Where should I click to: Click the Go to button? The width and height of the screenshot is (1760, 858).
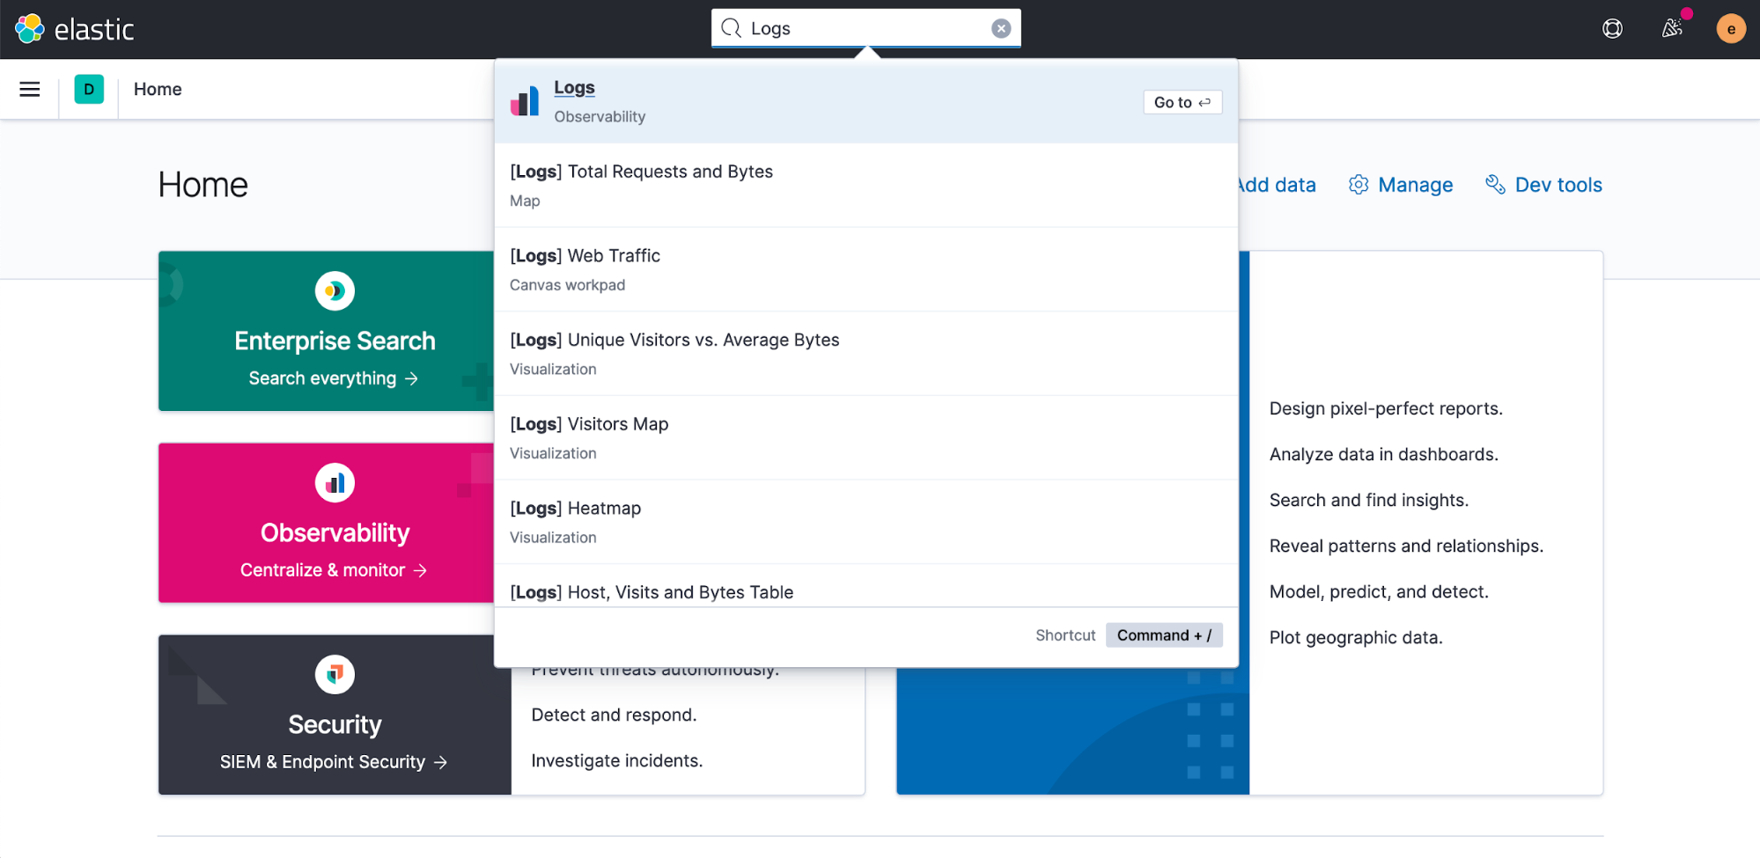click(x=1182, y=102)
